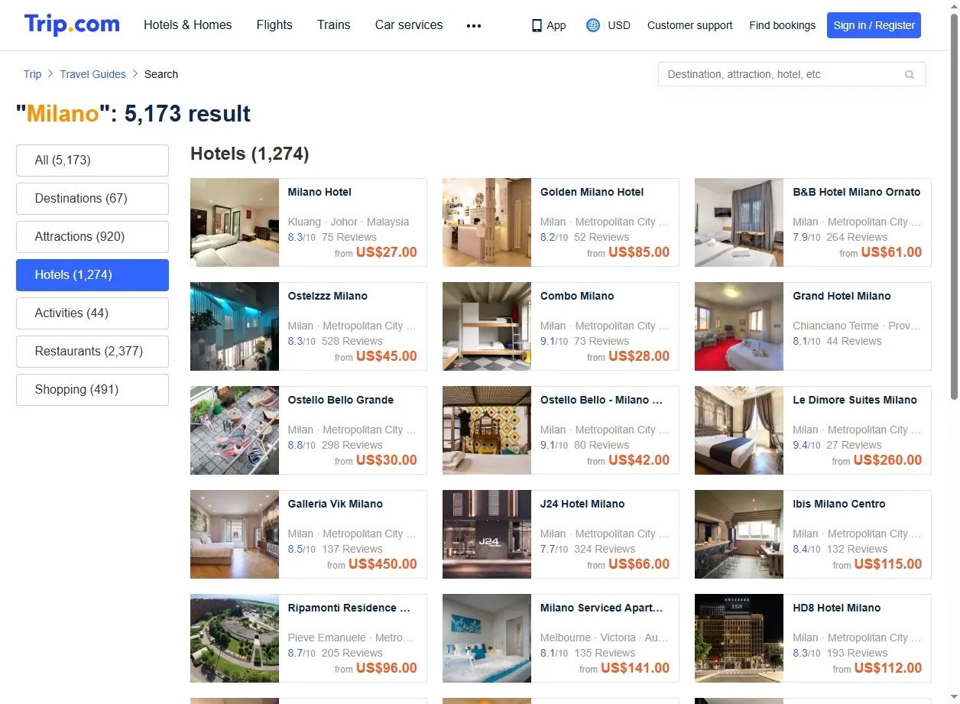Open the Flights menu
This screenshot has width=960, height=704.
[274, 24]
